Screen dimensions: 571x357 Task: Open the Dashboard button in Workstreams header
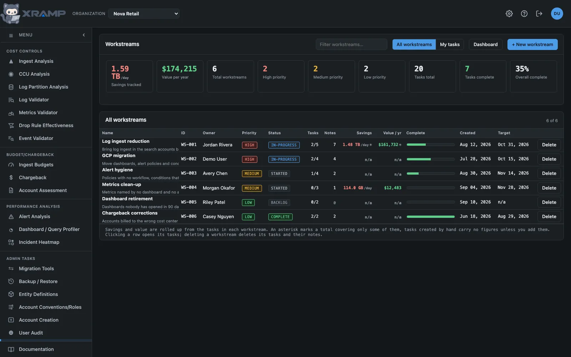tap(485, 44)
